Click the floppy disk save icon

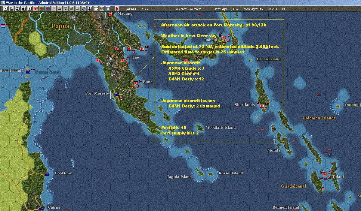6,9
